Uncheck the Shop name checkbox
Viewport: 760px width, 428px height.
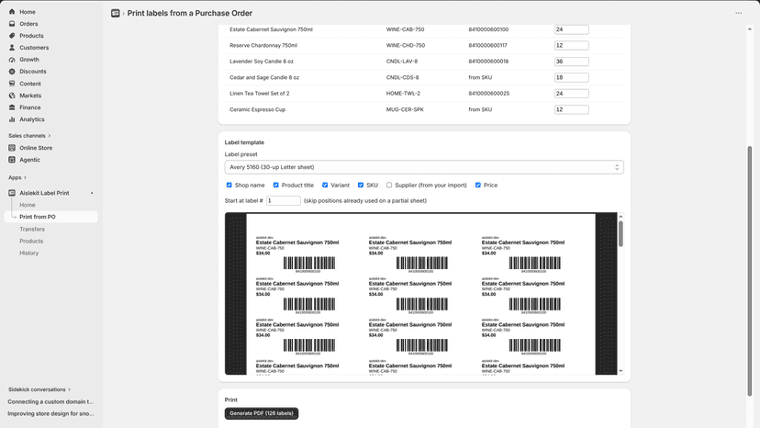click(229, 185)
